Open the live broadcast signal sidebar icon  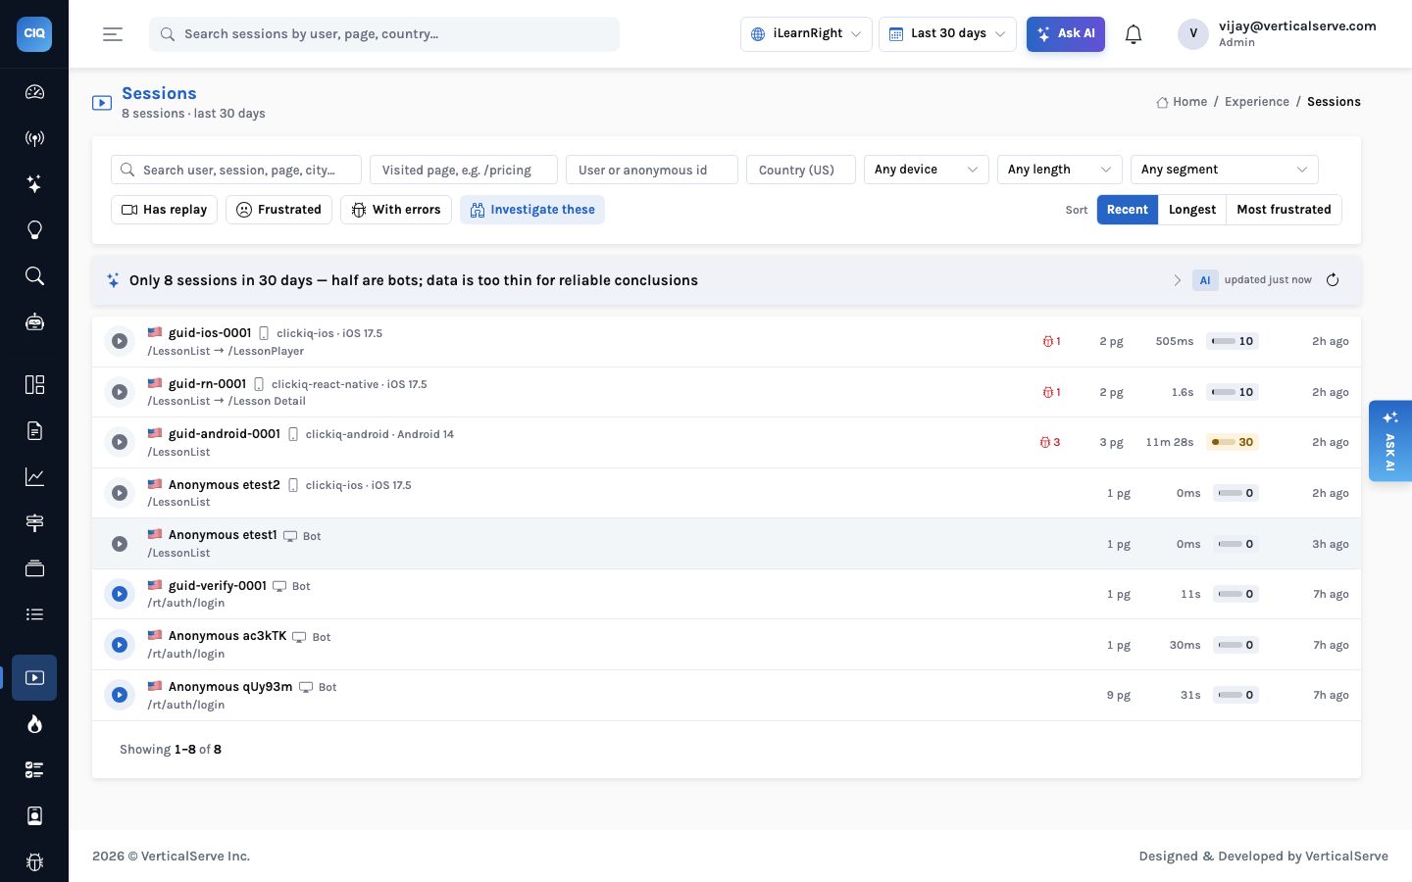(34, 138)
